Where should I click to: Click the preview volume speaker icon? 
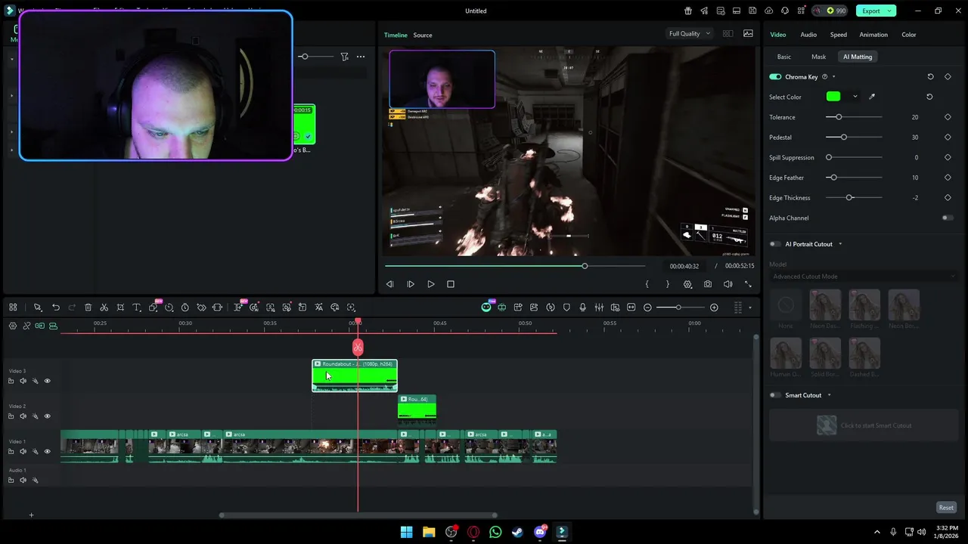[728, 284]
